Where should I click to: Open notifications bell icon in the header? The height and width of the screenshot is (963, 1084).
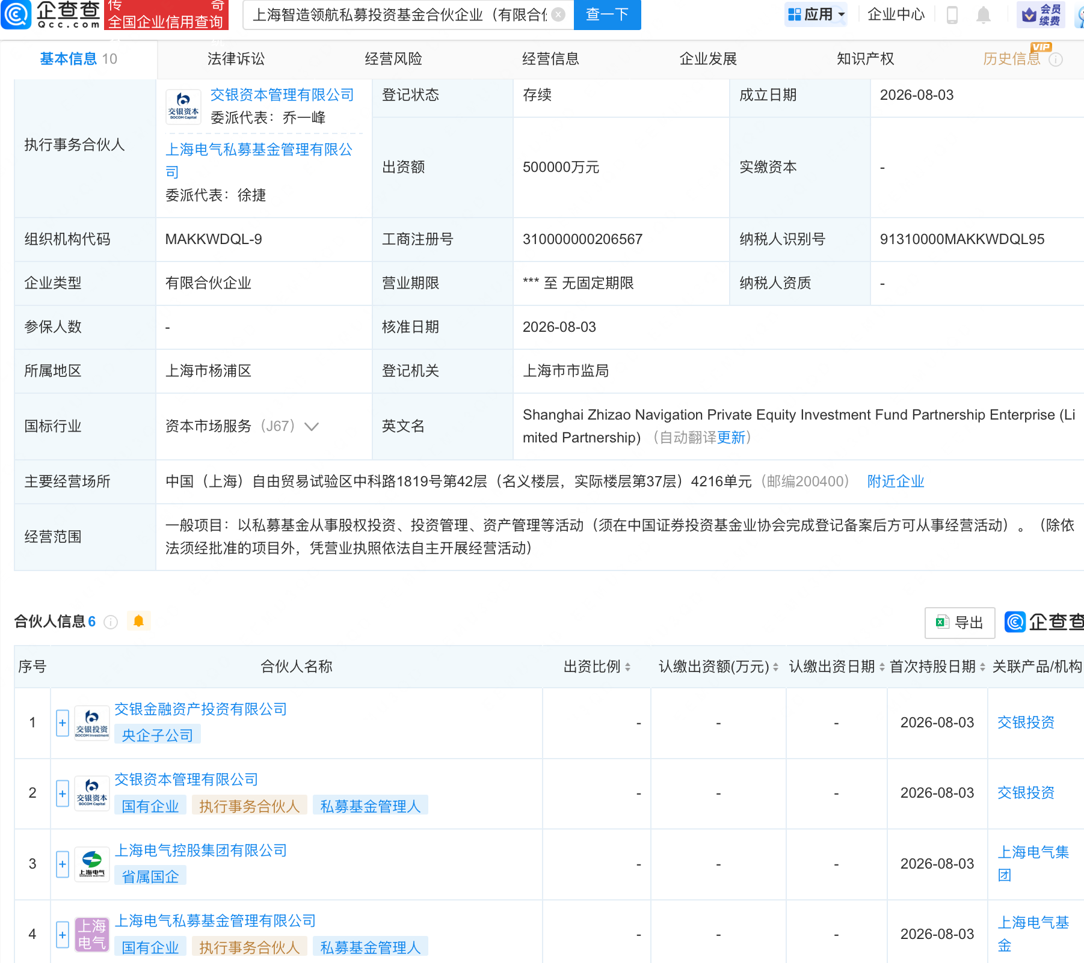tap(983, 14)
